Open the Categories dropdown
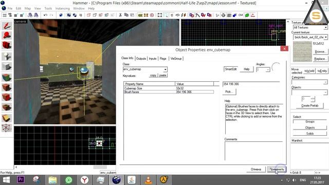The image size is (329, 185). (325, 82)
